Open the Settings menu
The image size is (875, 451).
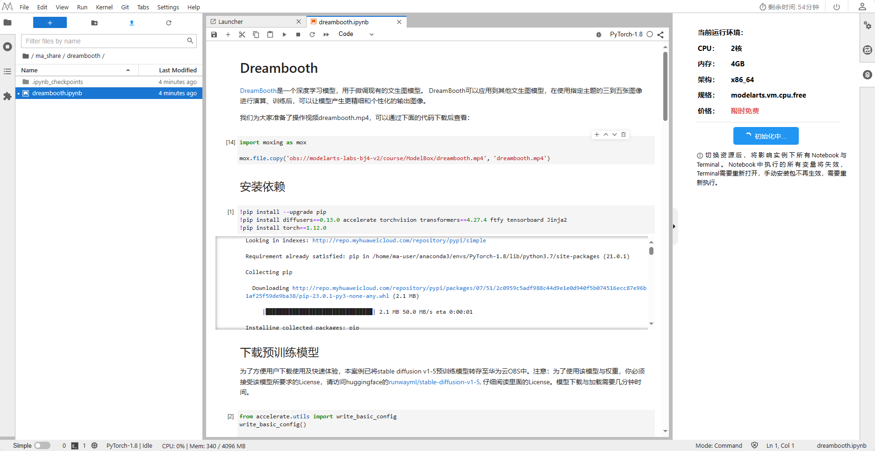pos(168,7)
